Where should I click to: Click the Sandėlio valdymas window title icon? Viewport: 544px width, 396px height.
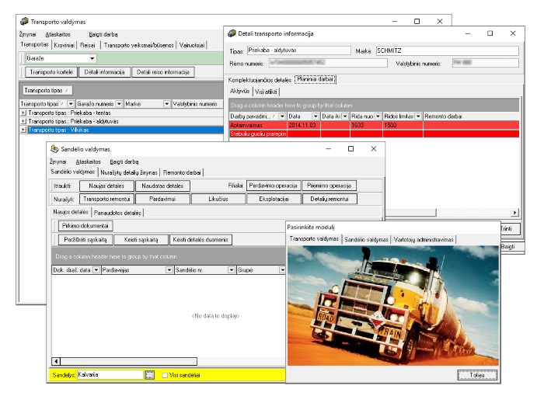pyautogui.click(x=54, y=149)
